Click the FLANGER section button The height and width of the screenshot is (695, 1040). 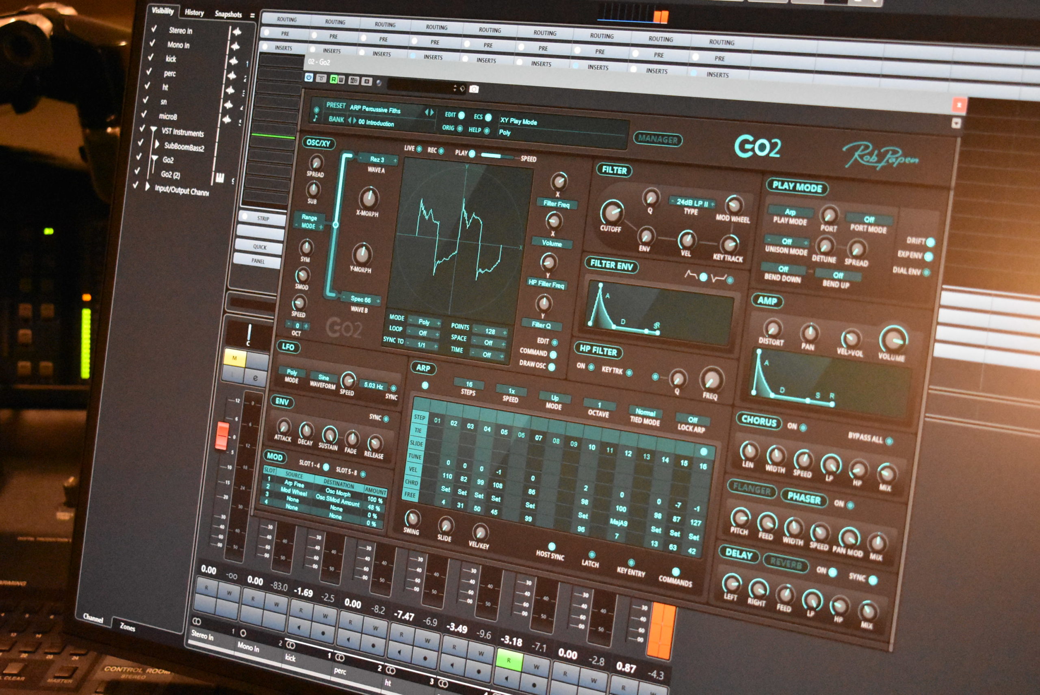[752, 489]
